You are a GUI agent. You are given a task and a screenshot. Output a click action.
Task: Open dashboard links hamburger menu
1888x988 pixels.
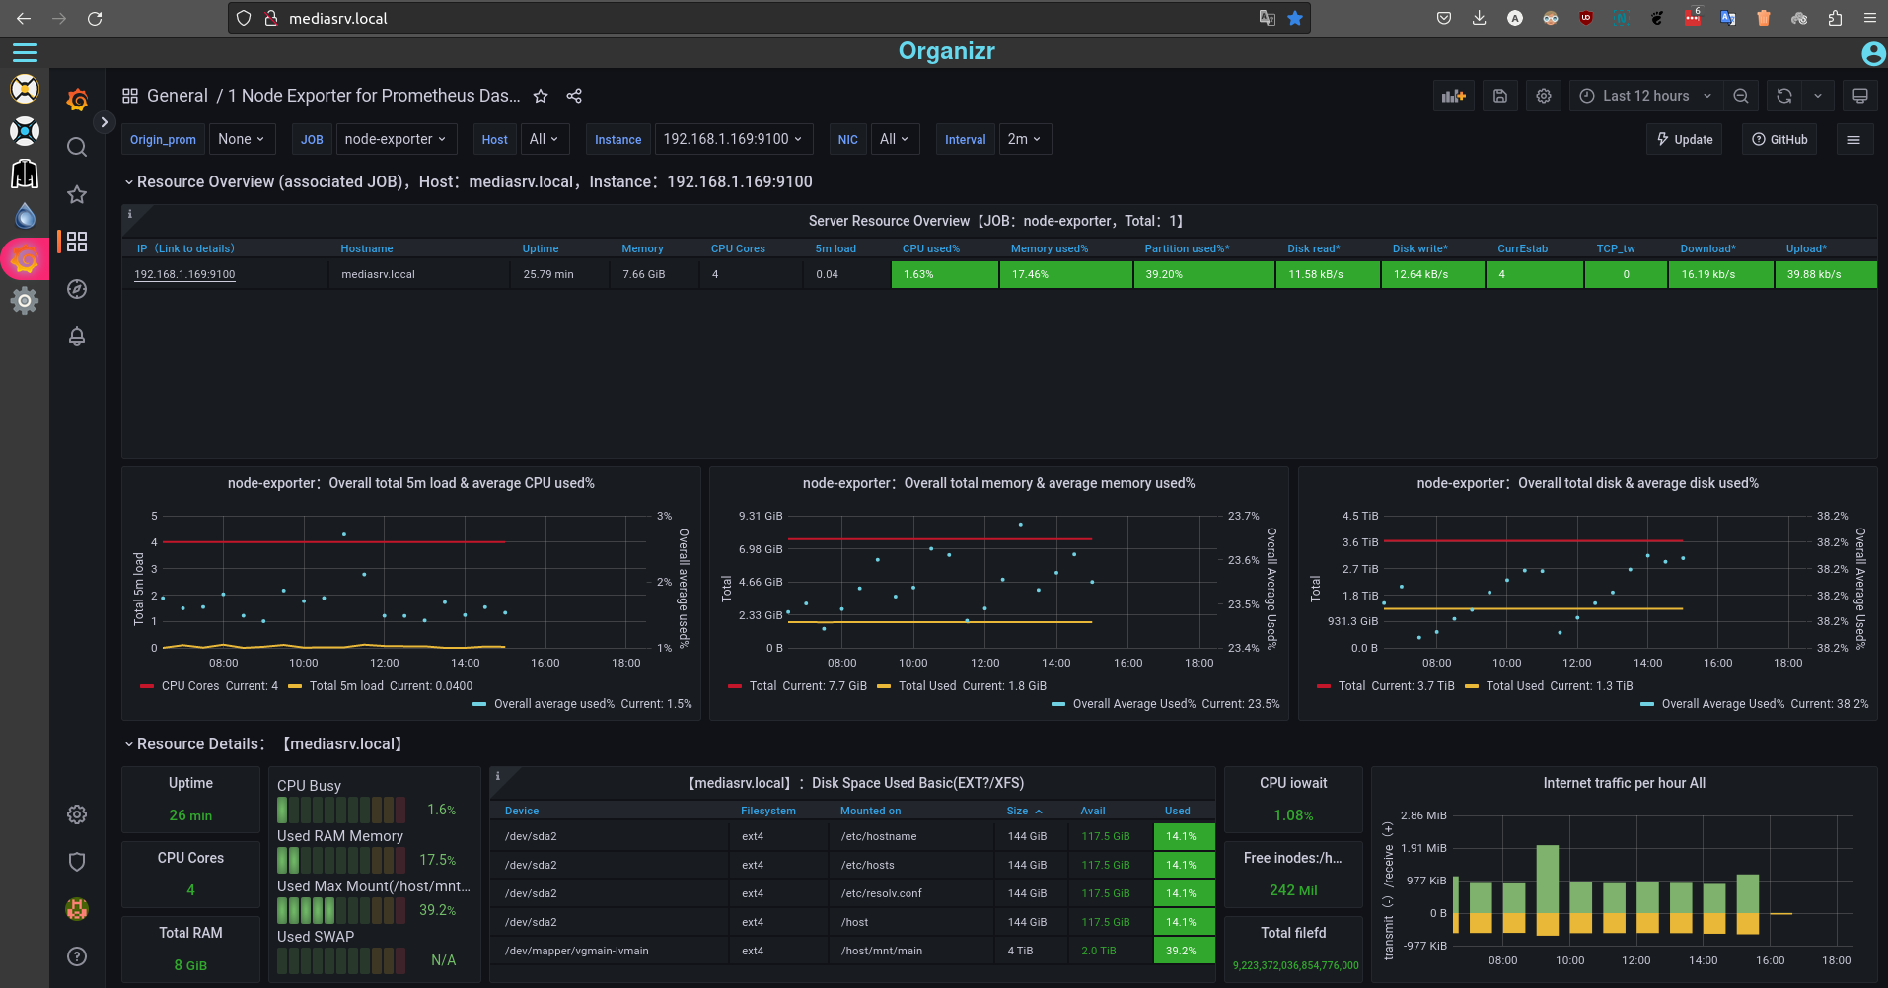click(1853, 140)
